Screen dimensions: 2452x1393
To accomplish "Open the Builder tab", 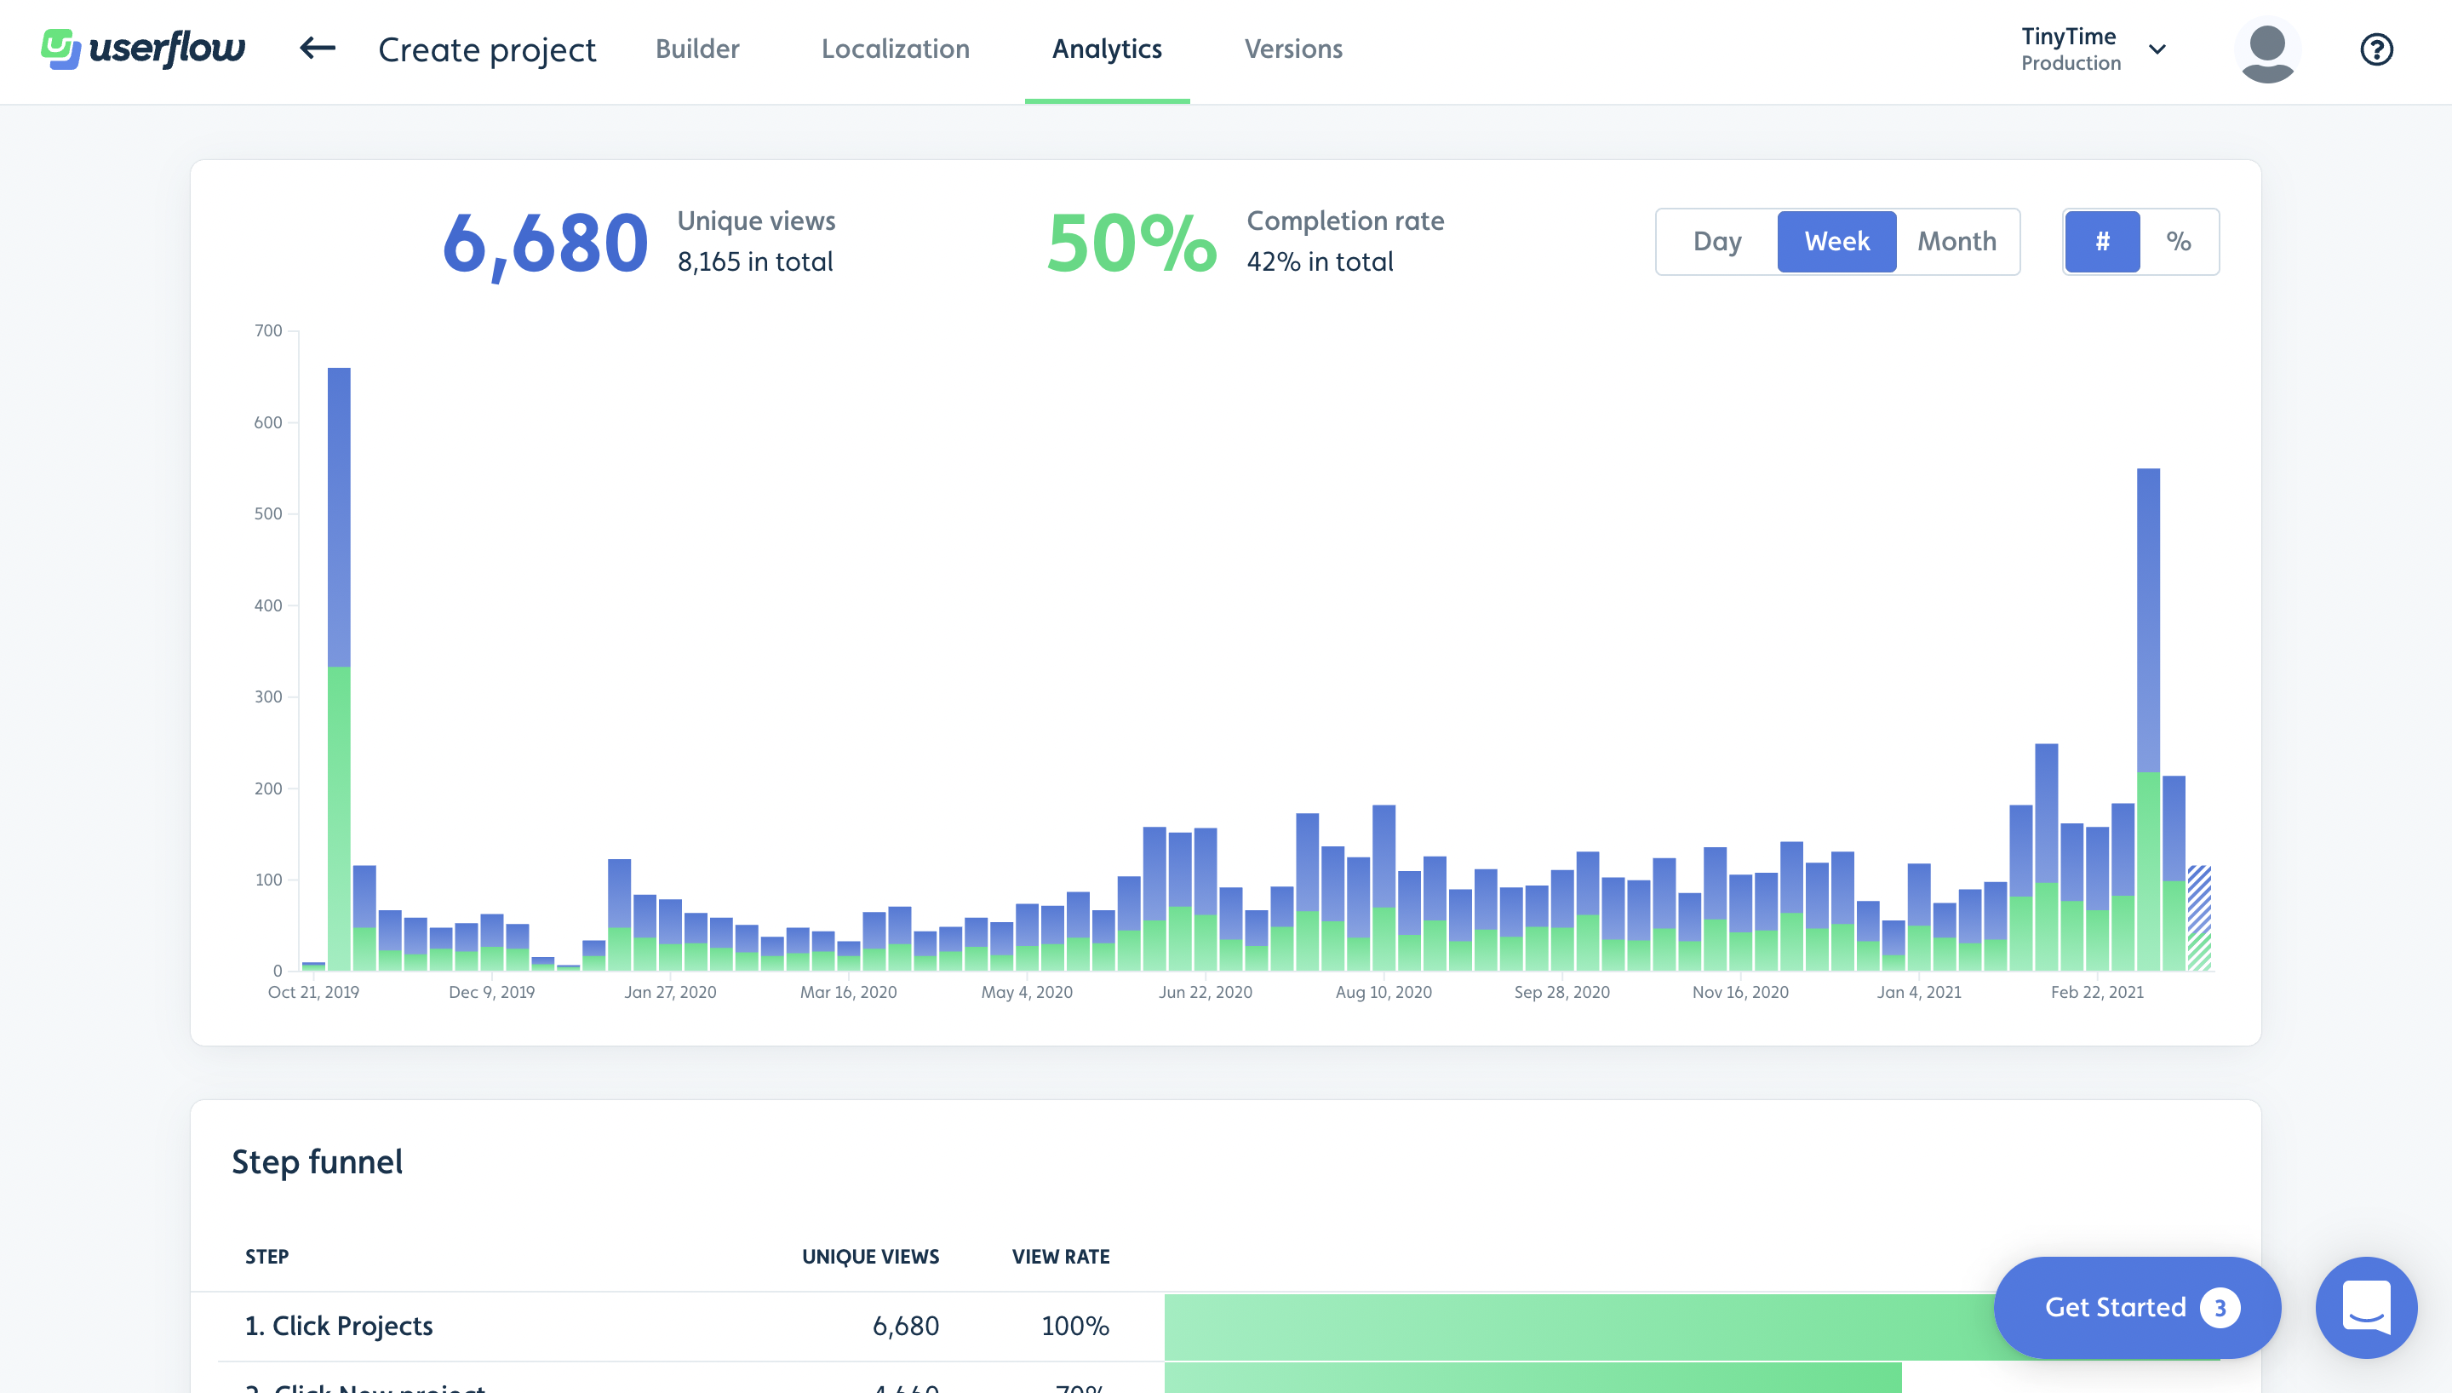I will tap(697, 49).
